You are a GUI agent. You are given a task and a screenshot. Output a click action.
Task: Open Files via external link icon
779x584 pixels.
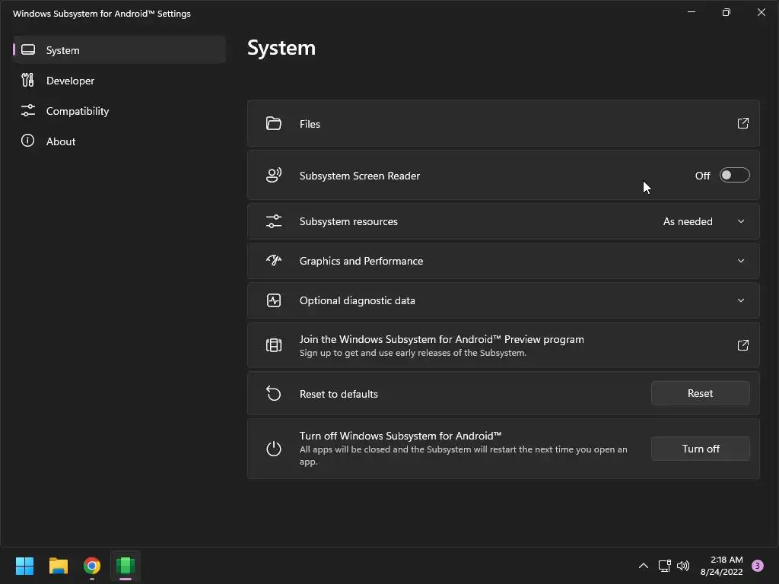click(x=742, y=124)
